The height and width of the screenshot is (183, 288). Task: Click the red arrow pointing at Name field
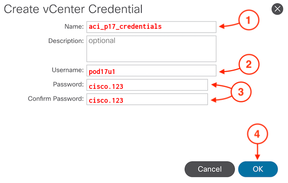coord(229,25)
